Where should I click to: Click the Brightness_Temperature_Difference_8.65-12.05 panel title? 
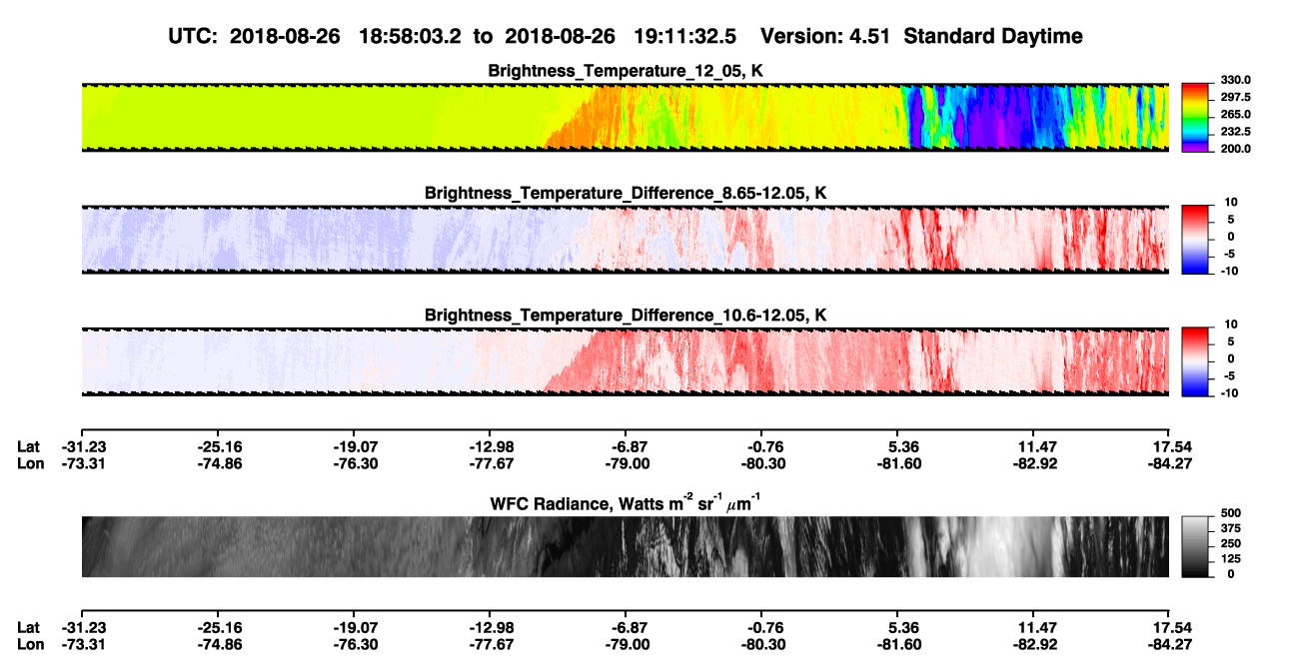[x=626, y=193]
